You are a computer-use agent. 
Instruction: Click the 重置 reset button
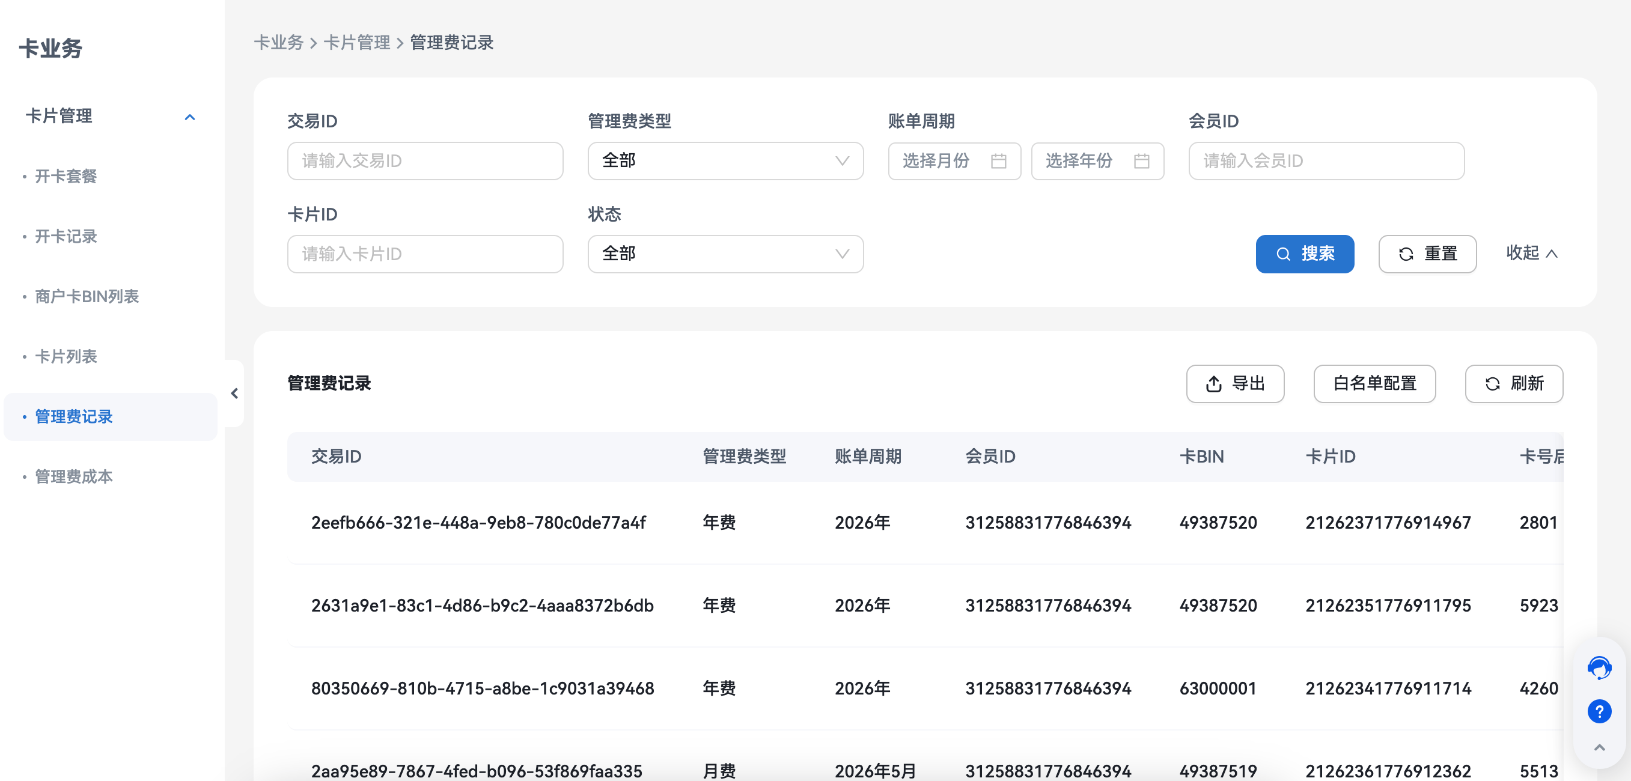pyautogui.click(x=1427, y=254)
